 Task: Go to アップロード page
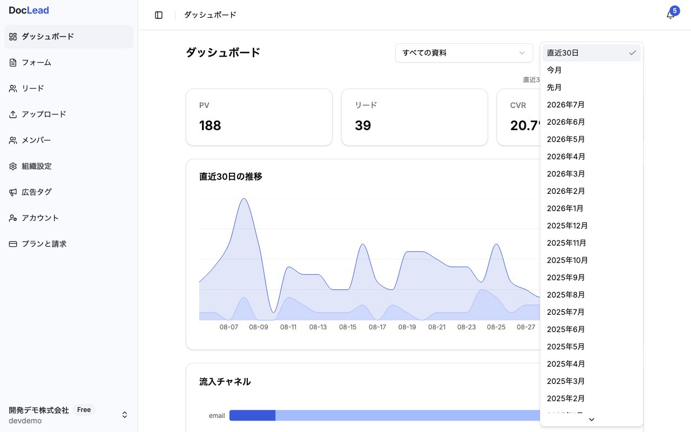coord(69,114)
